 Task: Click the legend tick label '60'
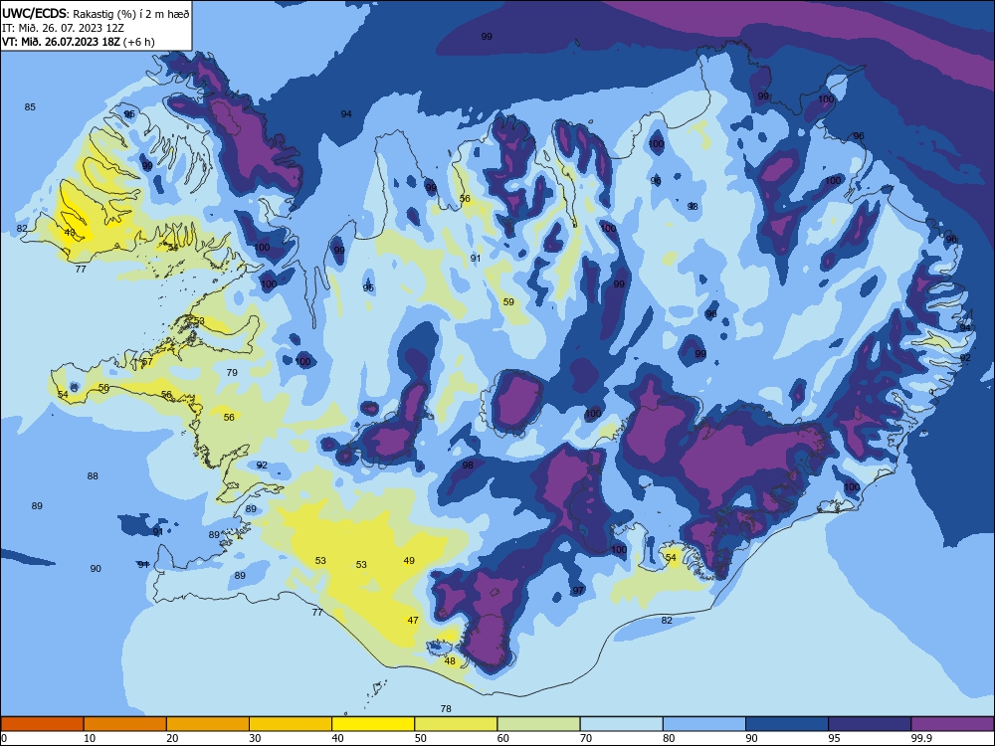503,738
